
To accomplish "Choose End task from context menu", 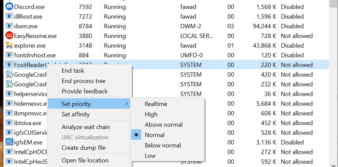I will tap(73, 70).
